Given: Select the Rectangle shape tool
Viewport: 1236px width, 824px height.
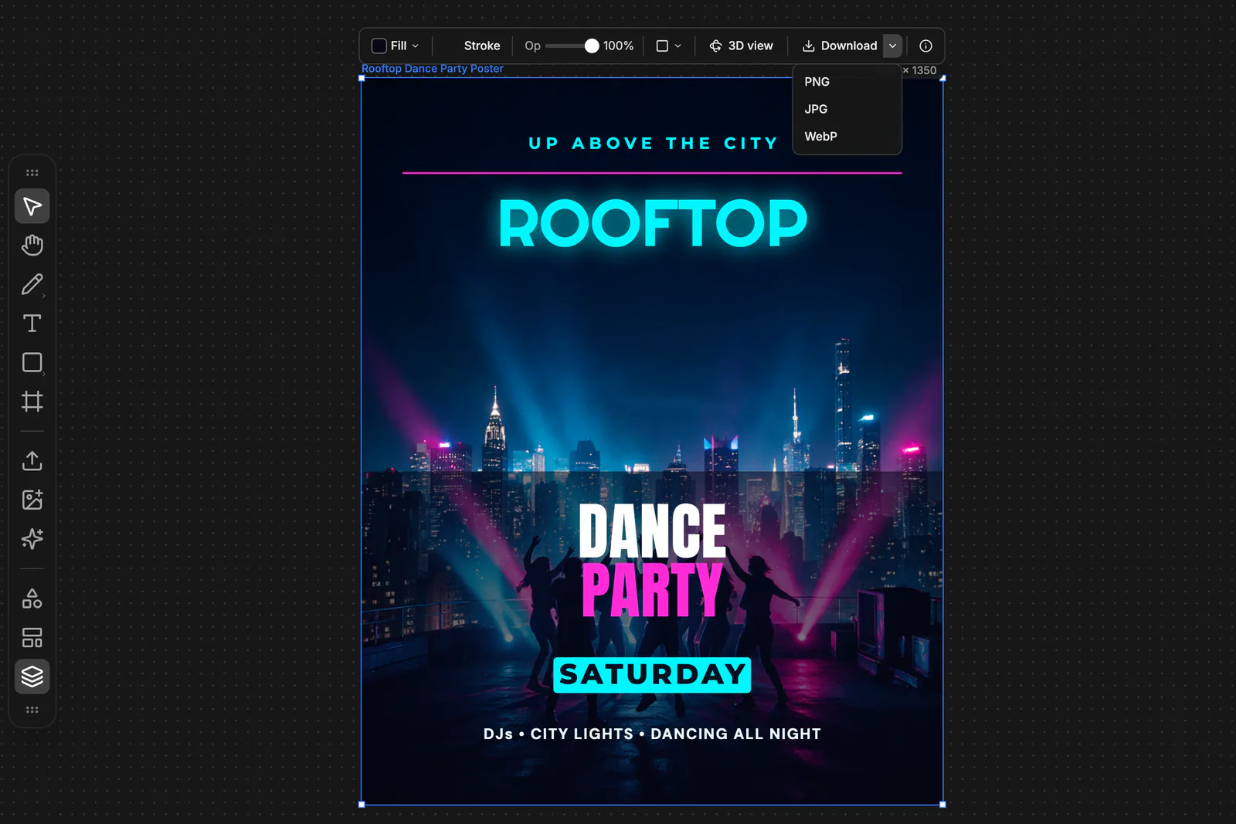Looking at the screenshot, I should 32,362.
